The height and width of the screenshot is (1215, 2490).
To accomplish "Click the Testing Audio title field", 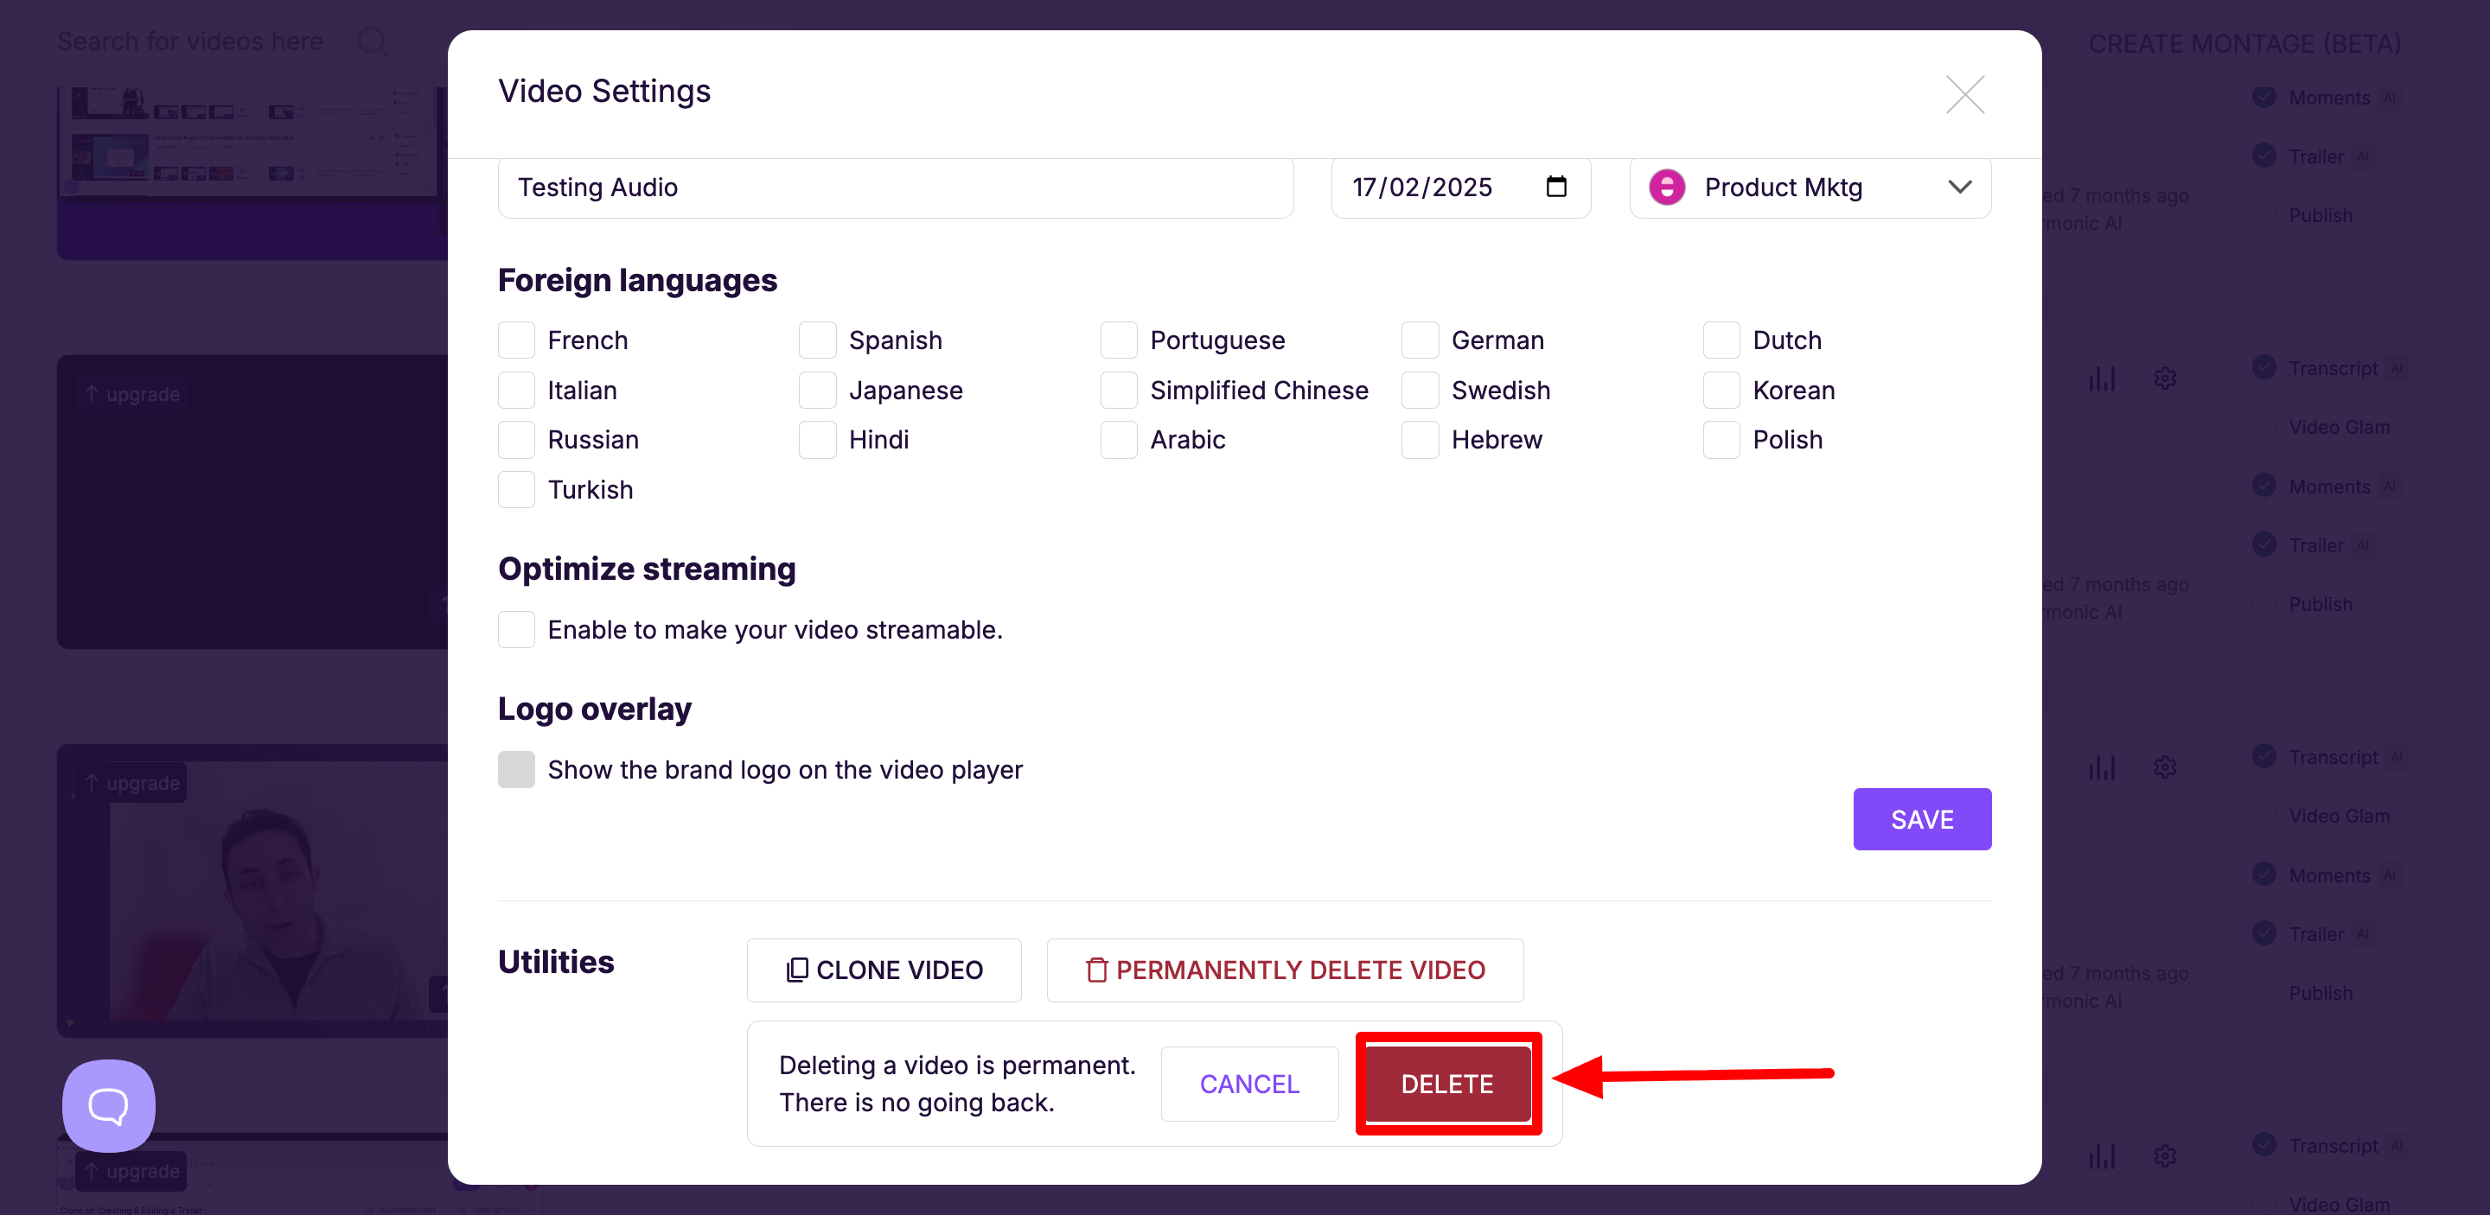I will pos(894,188).
